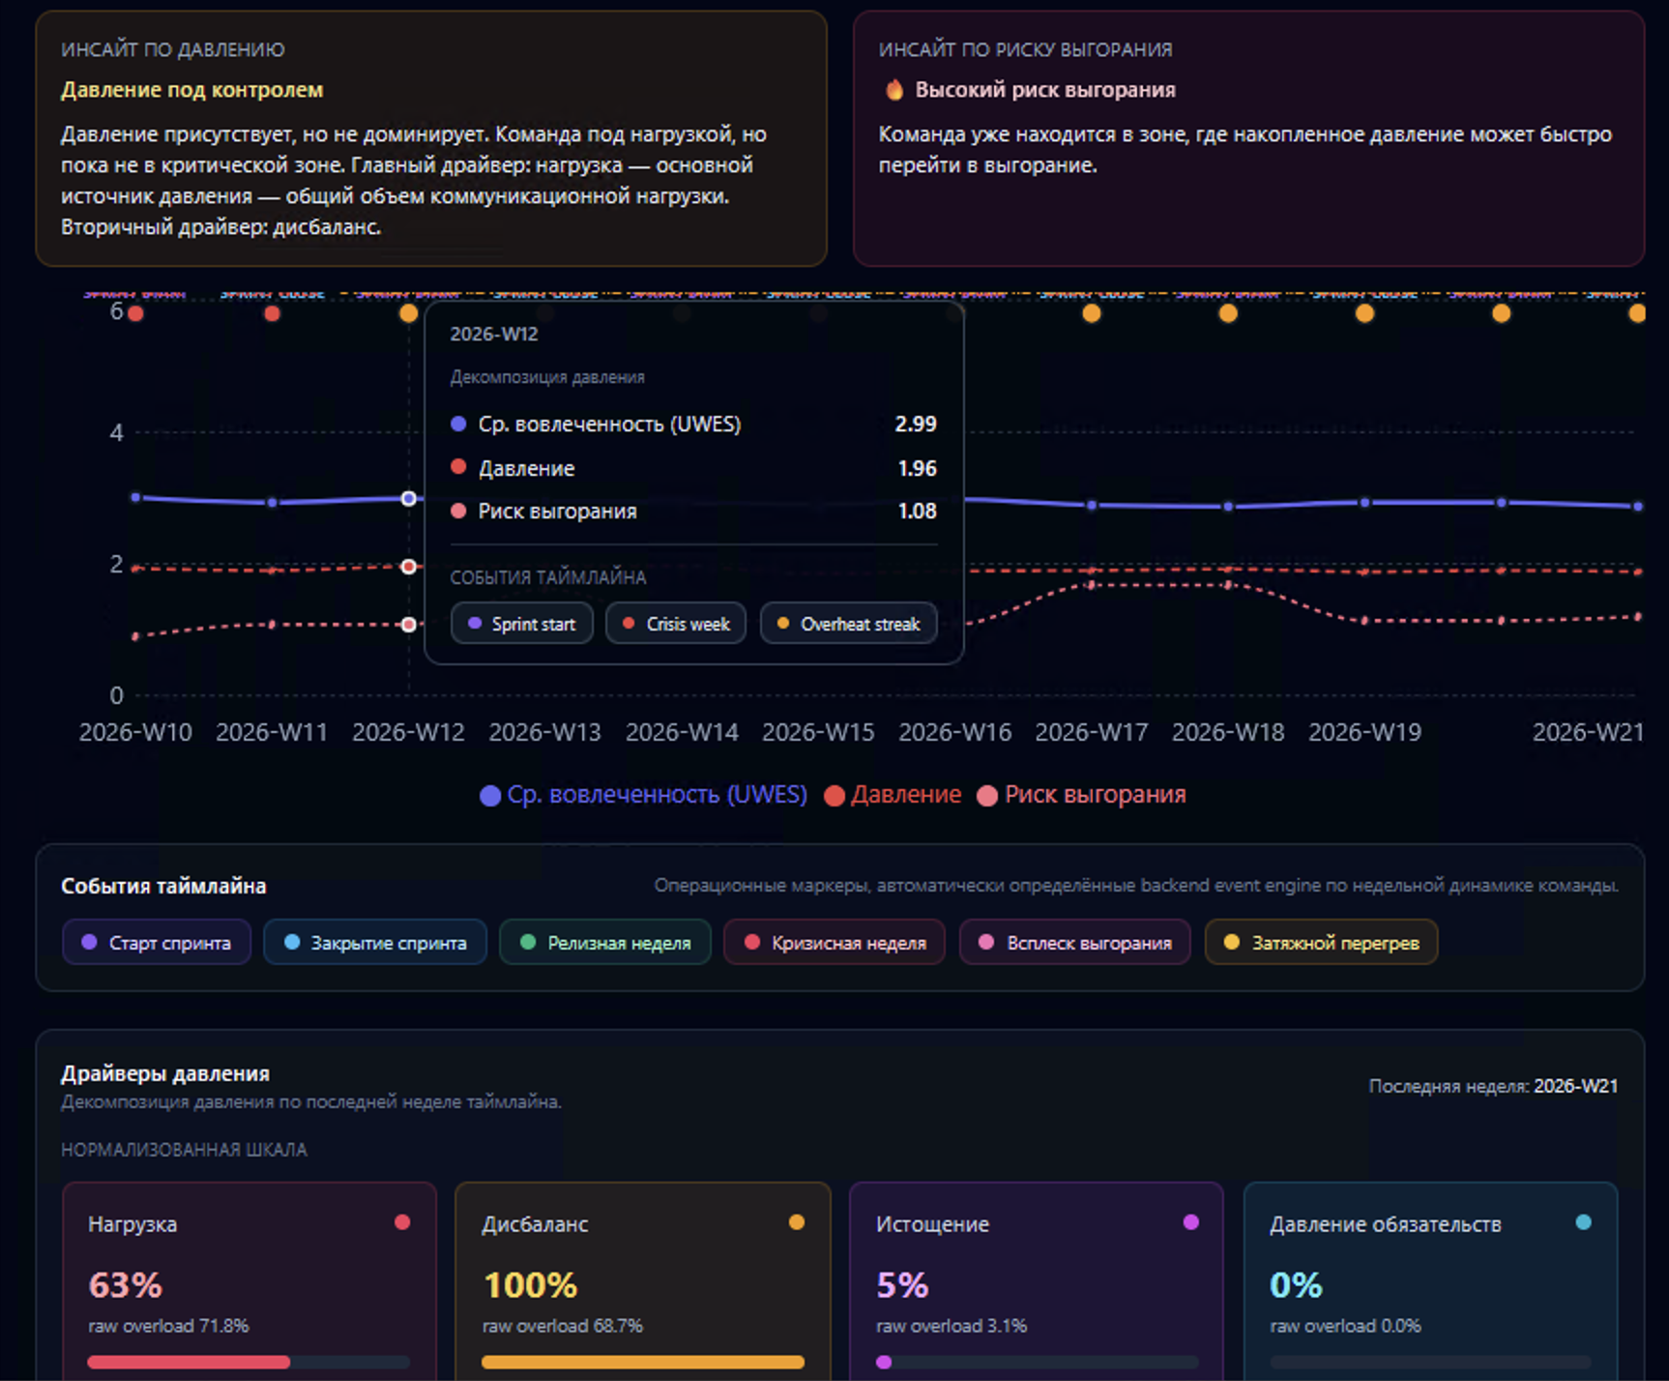Click the orange event marker above 2026-W17
This screenshot has width=1669, height=1381.
[x=1092, y=313]
